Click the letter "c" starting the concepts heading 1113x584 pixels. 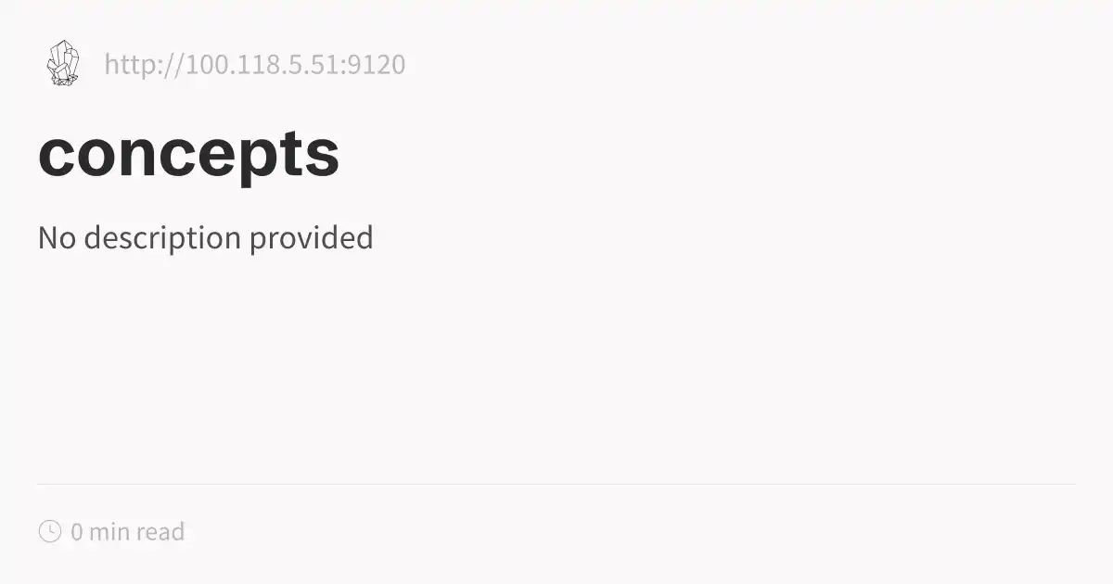pyautogui.click(x=55, y=155)
